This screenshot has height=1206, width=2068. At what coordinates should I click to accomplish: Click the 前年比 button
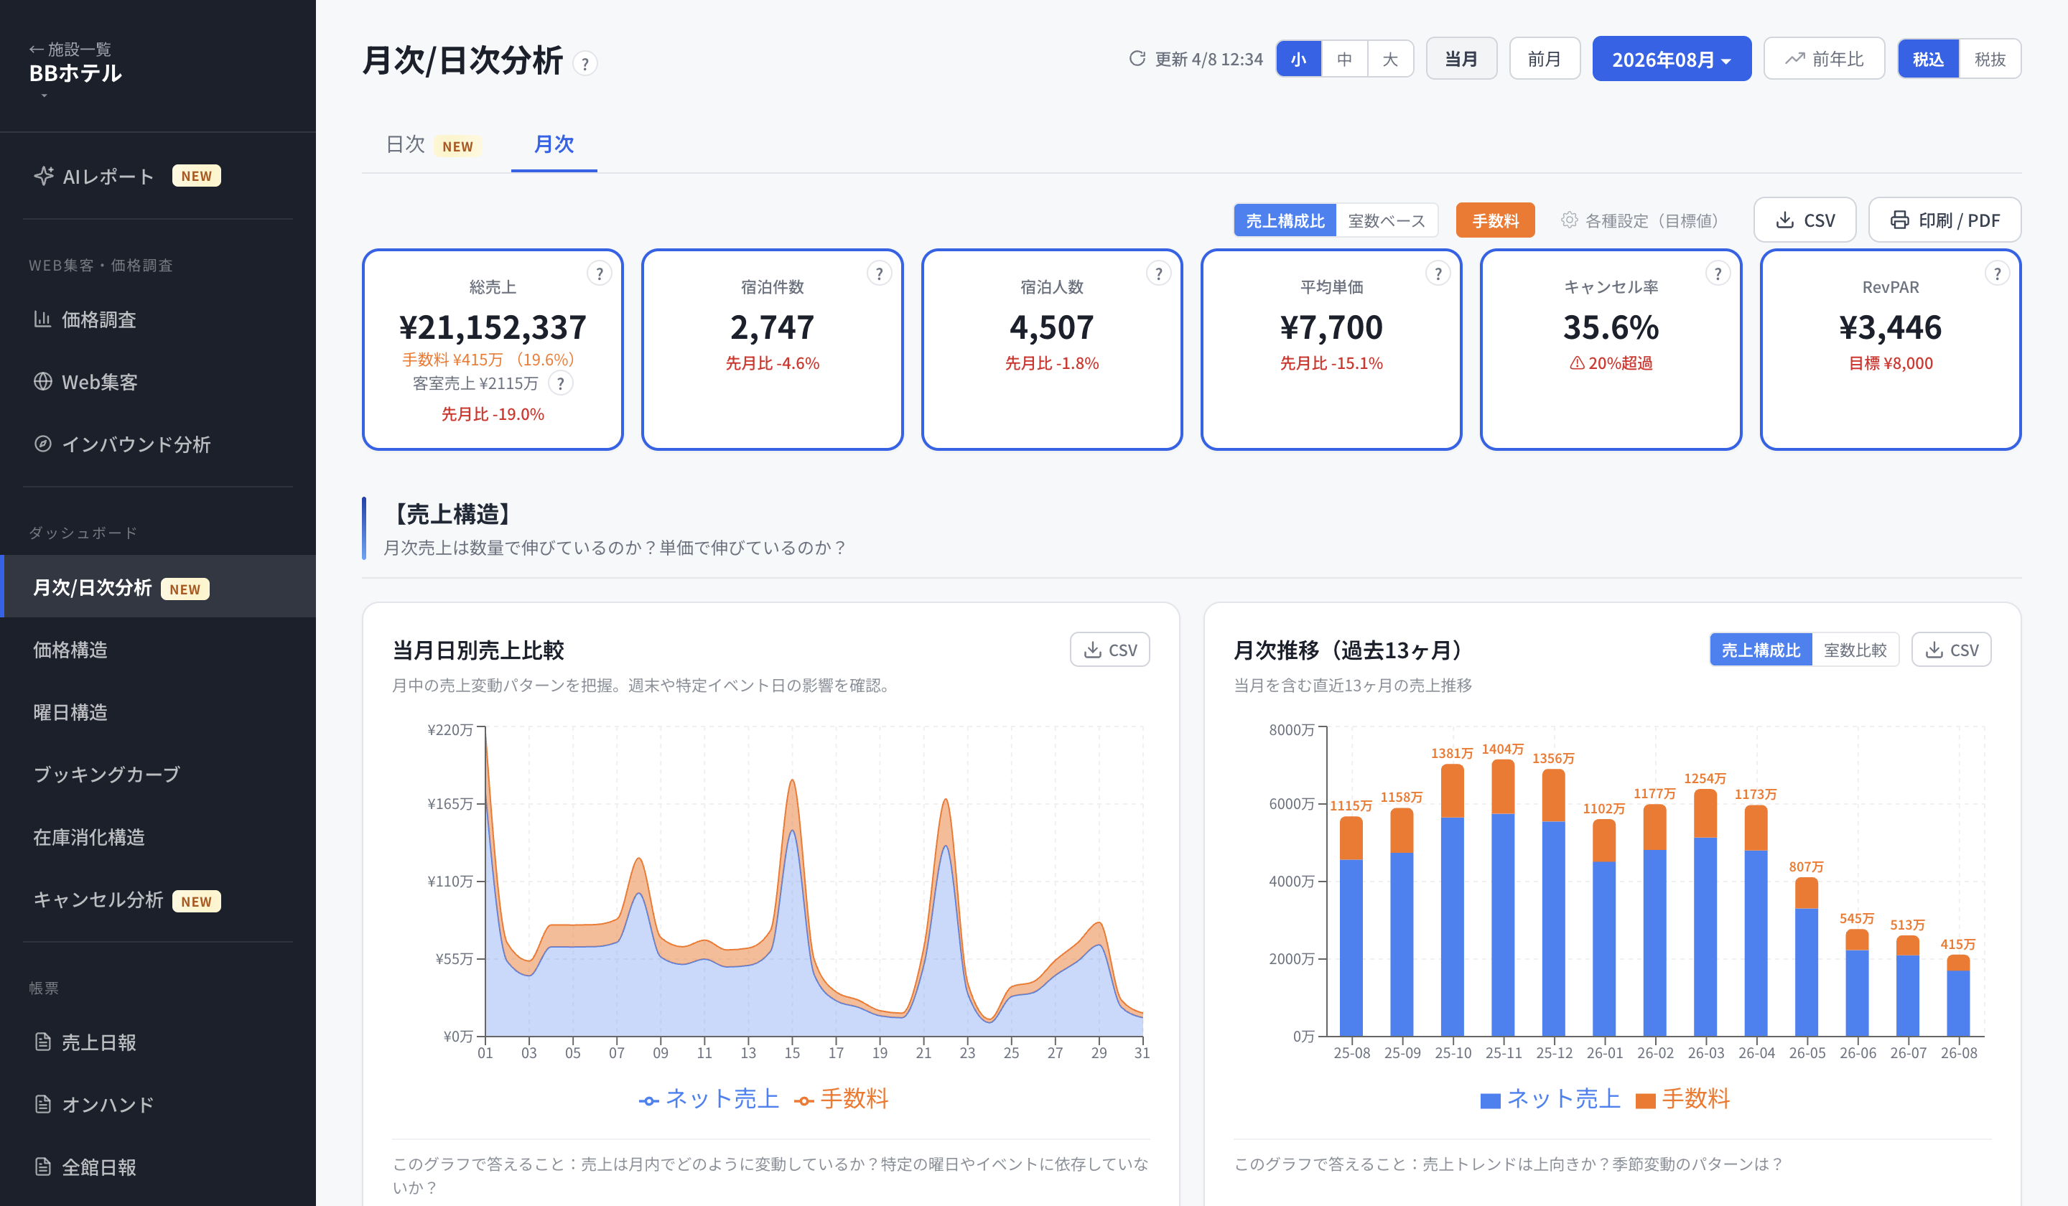tap(1823, 59)
